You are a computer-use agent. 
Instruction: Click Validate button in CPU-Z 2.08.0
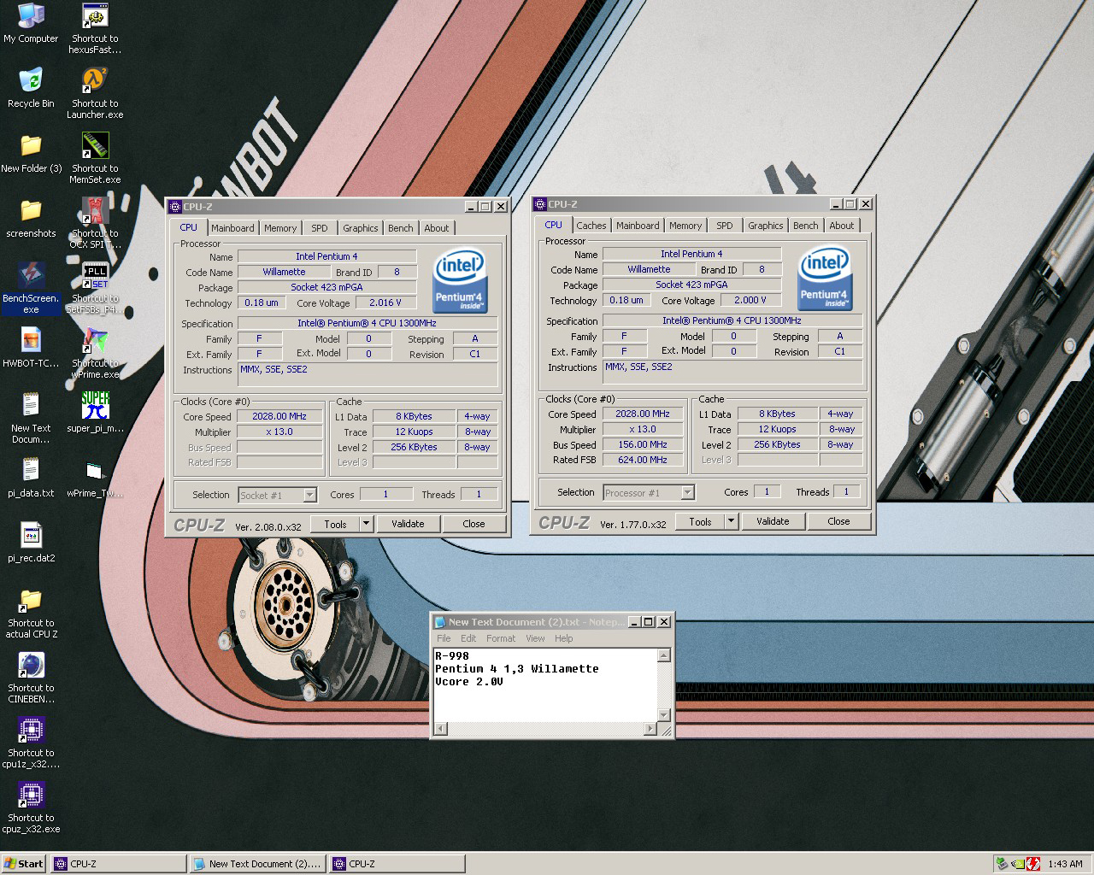point(408,524)
